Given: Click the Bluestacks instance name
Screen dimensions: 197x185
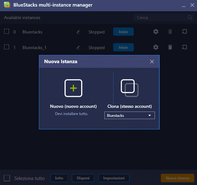Looking at the screenshot, I should pyautogui.click(x=32, y=32).
